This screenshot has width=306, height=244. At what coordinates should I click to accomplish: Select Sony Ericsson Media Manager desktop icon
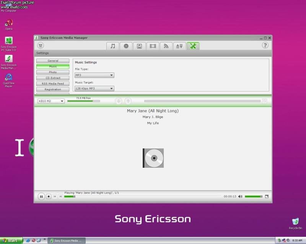click(x=8, y=62)
